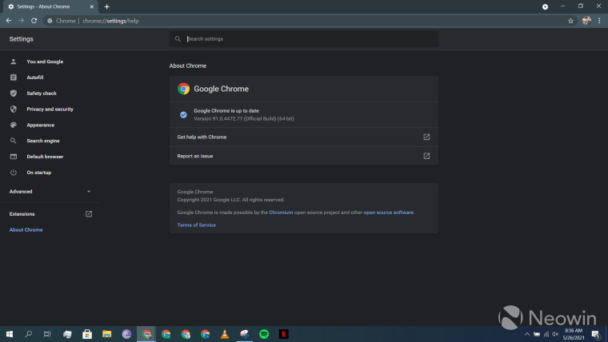Go to Safety check

click(x=42, y=93)
